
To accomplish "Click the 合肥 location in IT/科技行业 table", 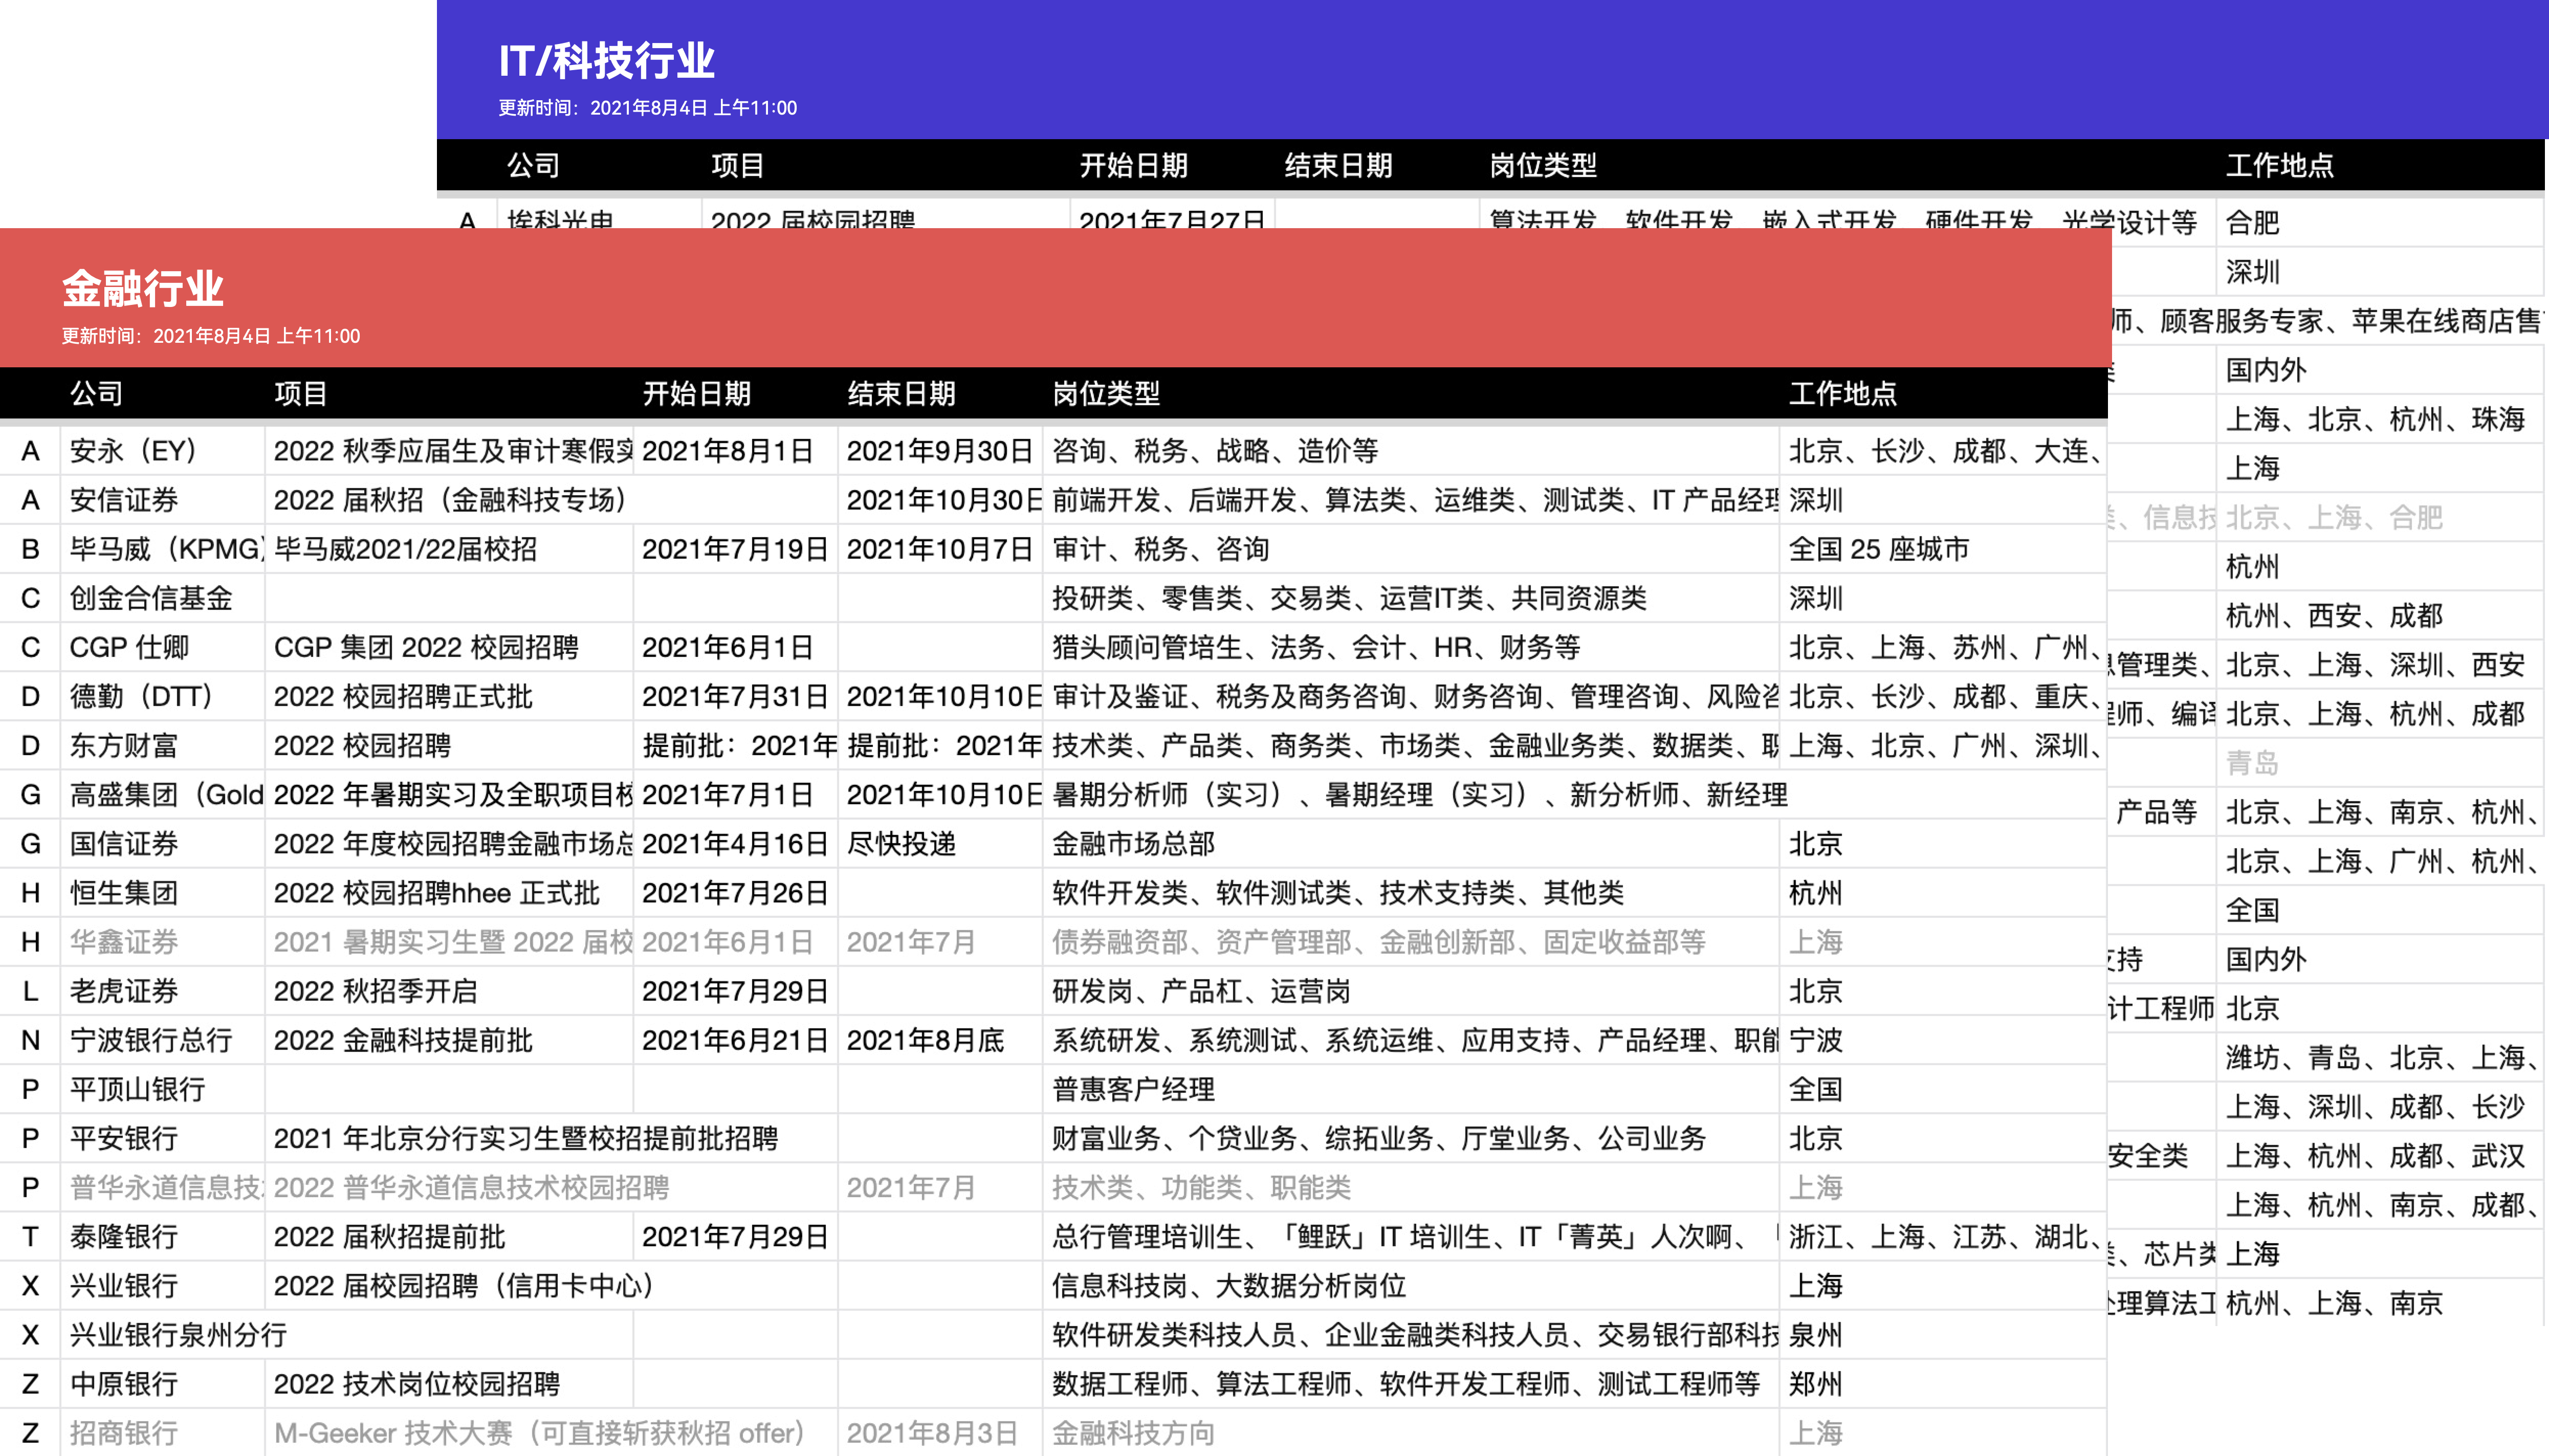I will (x=2380, y=222).
